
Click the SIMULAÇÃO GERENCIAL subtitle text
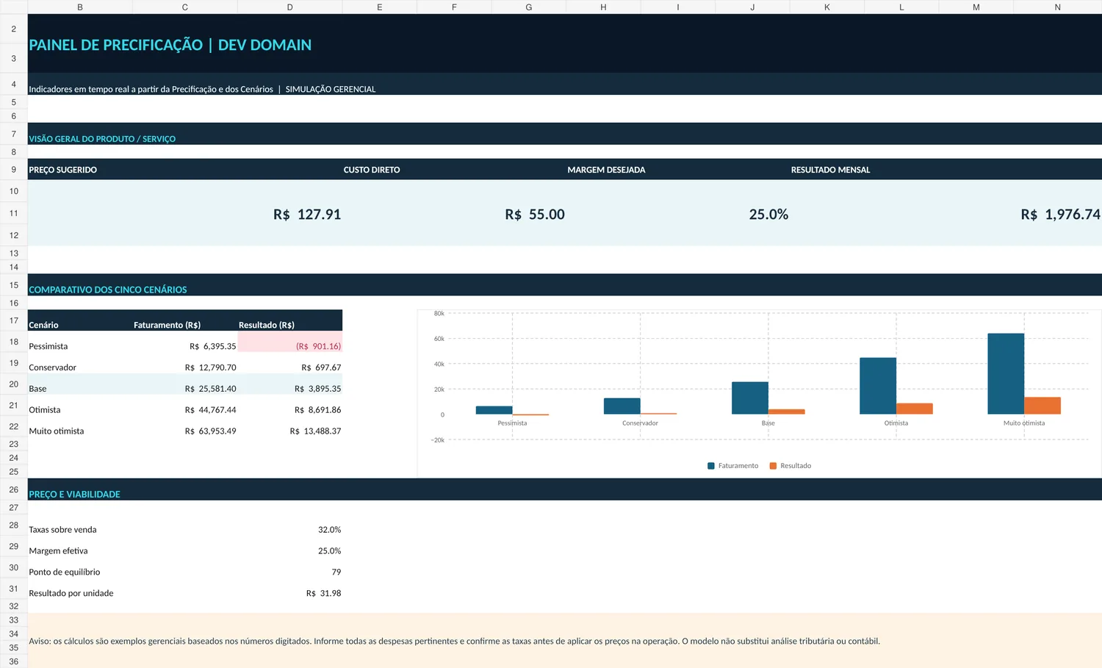(x=331, y=89)
